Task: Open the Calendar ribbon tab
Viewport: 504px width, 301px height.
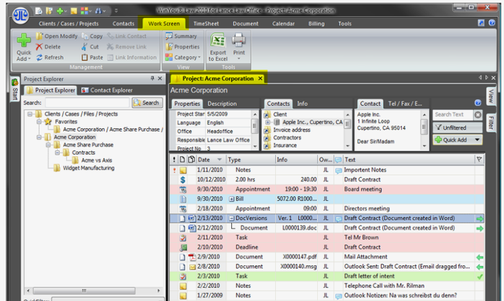Action: (283, 24)
